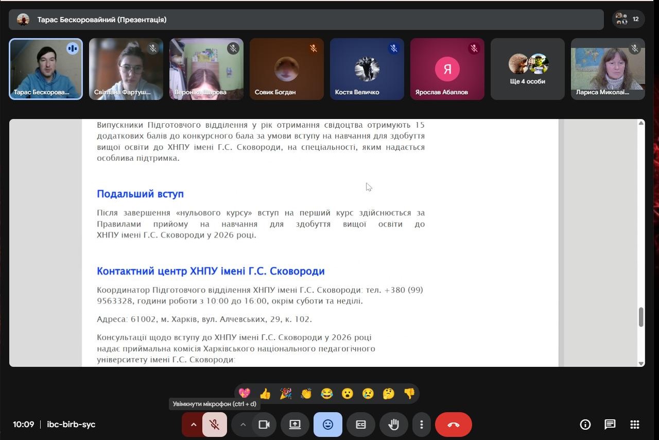Toggle closed captions button

(361, 425)
